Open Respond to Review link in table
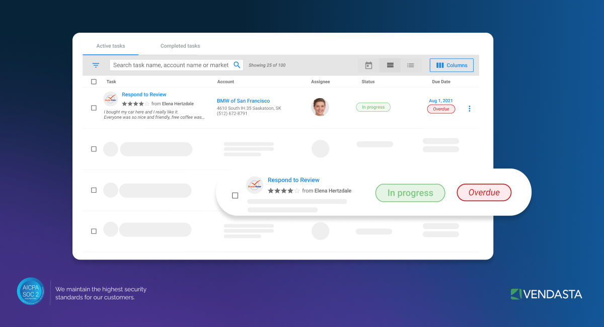This screenshot has height=327, width=604. tap(144, 95)
